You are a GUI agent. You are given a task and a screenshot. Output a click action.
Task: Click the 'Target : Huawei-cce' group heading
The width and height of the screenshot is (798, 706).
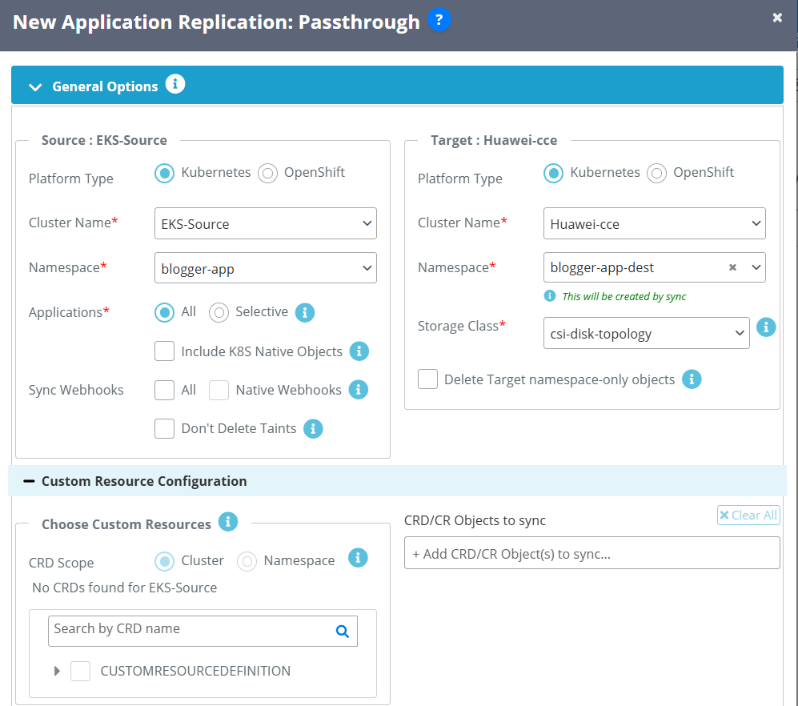coord(494,140)
